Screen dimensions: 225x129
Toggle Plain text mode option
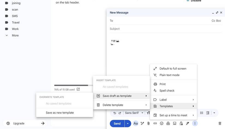point(169,75)
